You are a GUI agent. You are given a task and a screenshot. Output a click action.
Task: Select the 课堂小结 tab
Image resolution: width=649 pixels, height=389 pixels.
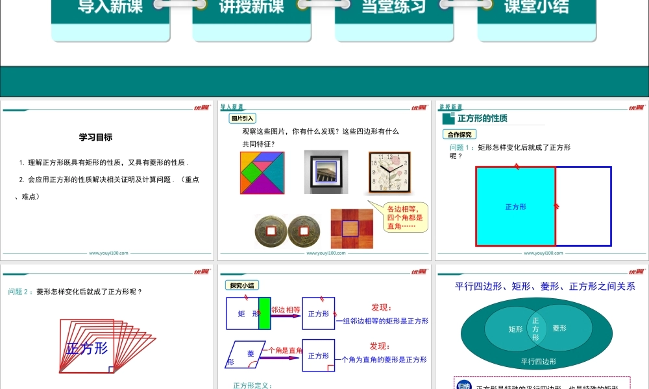(536, 8)
